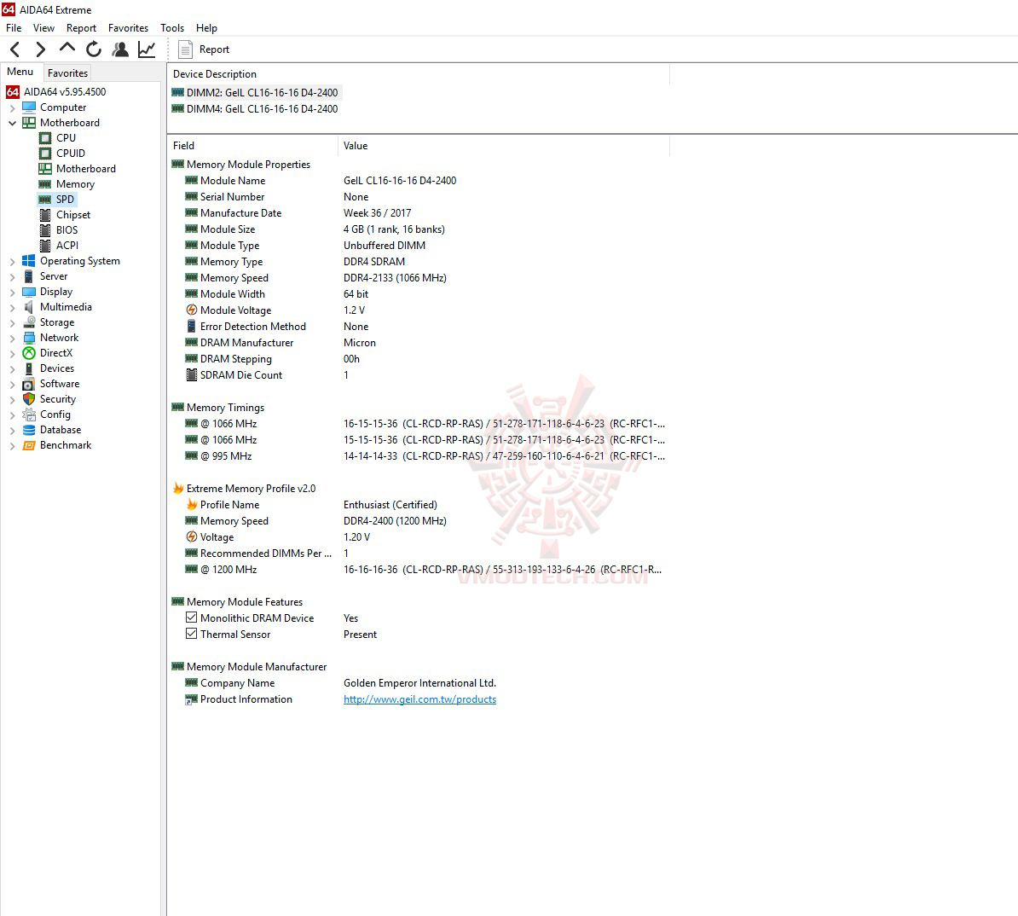Select the BIOS item icon in the tree
The width and height of the screenshot is (1018, 916).
click(45, 230)
